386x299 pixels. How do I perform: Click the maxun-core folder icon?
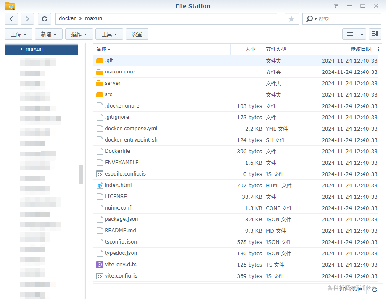[x=100, y=72]
